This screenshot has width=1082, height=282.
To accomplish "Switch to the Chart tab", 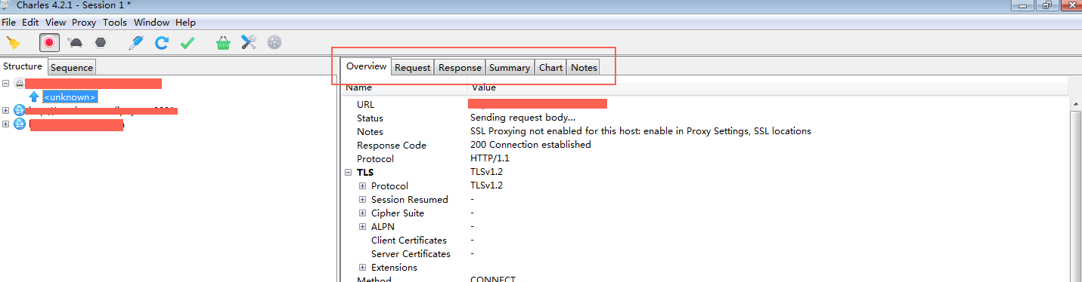I will pos(550,67).
